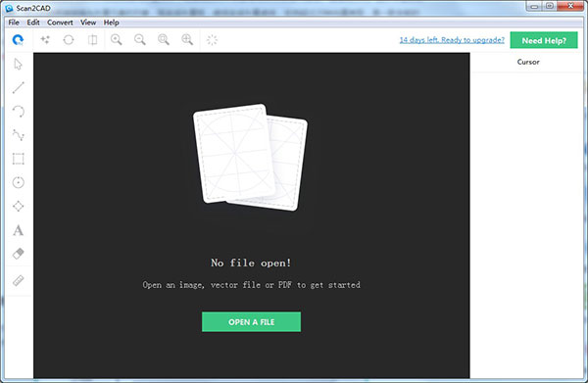588x383 pixels.
Task: Open the File menu
Action: point(14,23)
